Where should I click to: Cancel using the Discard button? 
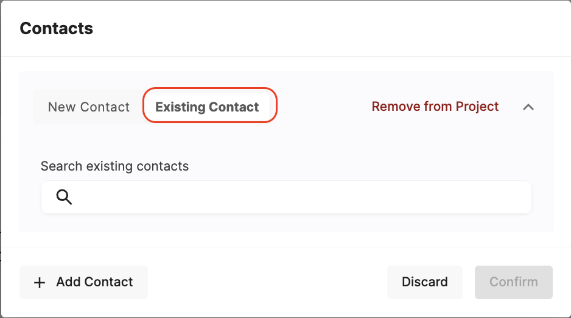(x=424, y=282)
